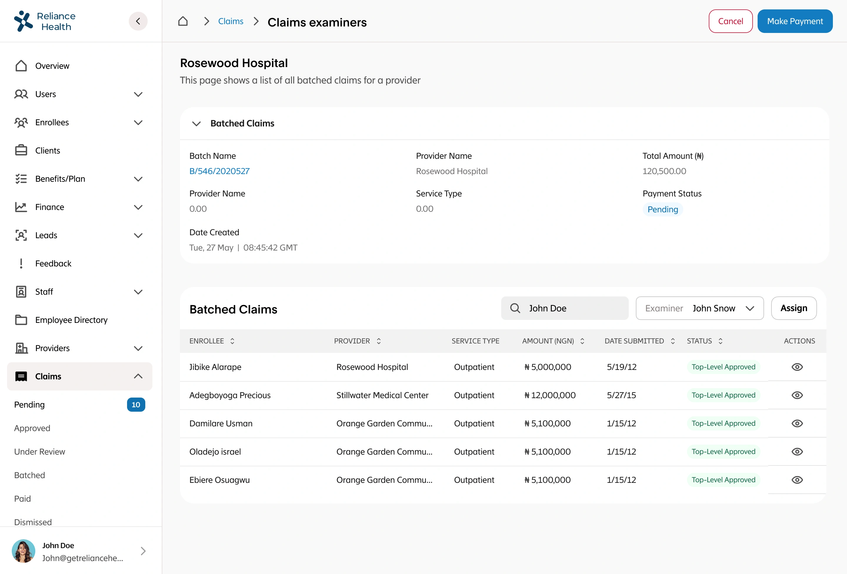Select Batched under Claims submenu
This screenshot has width=847, height=574.
pos(29,475)
